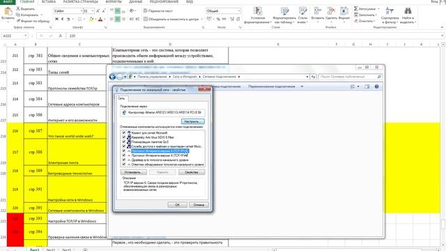Click the Format cells (Формат) icon
The width and height of the screenshot is (446, 251).
coord(344,11)
